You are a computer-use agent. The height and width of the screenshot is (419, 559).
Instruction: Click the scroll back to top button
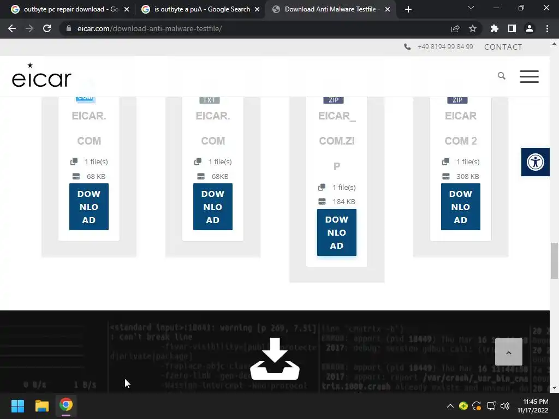tap(509, 352)
